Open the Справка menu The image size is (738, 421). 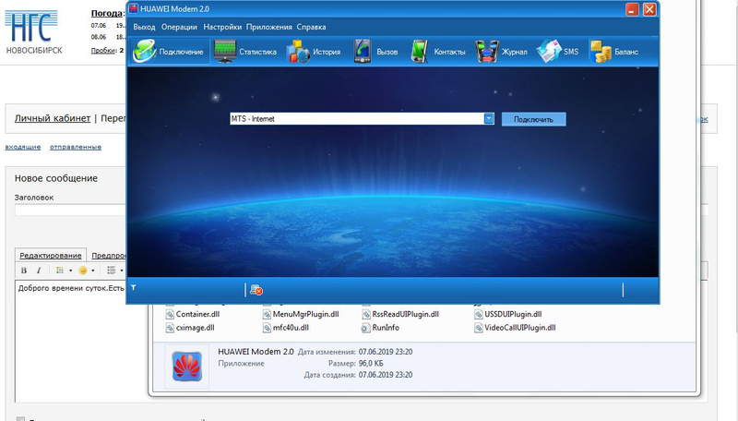coord(311,28)
